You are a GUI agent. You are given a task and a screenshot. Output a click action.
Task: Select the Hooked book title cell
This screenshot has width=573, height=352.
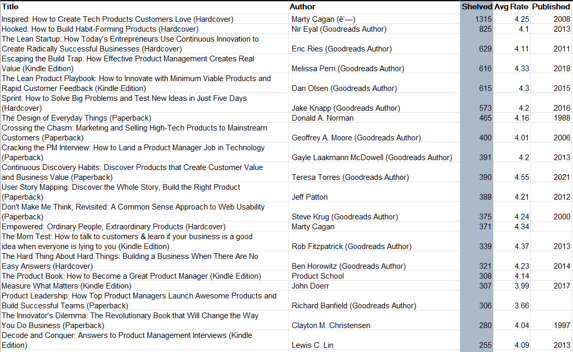[x=100, y=29]
